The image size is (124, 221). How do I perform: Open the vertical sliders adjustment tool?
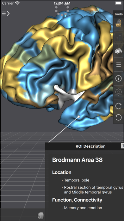119,37
